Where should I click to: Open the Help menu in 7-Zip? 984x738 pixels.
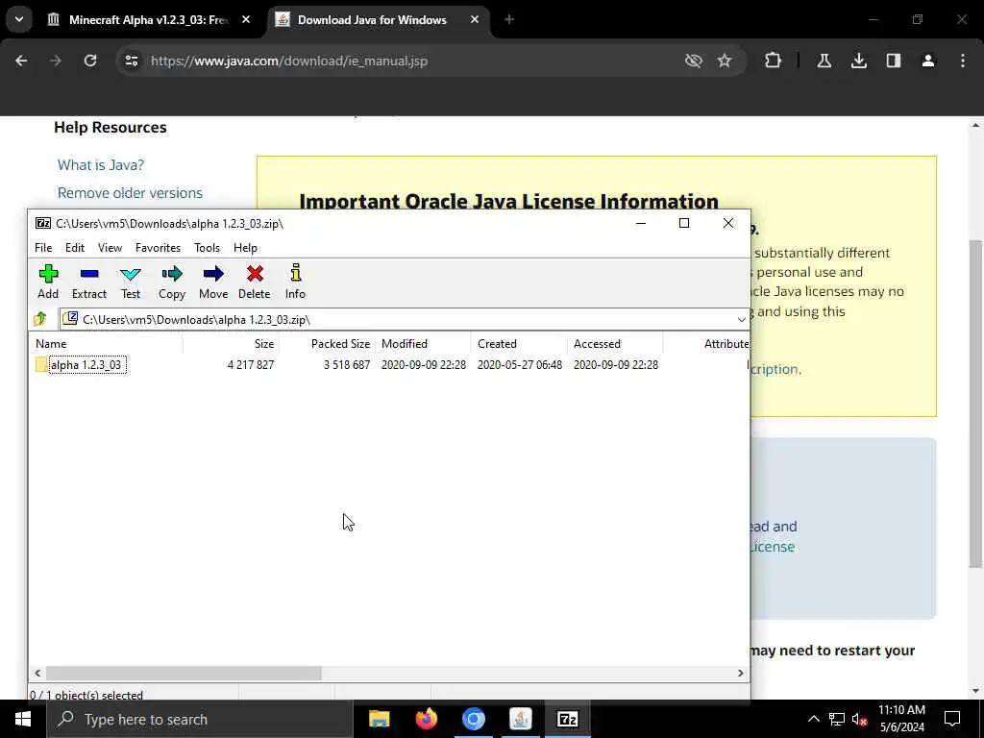click(245, 248)
